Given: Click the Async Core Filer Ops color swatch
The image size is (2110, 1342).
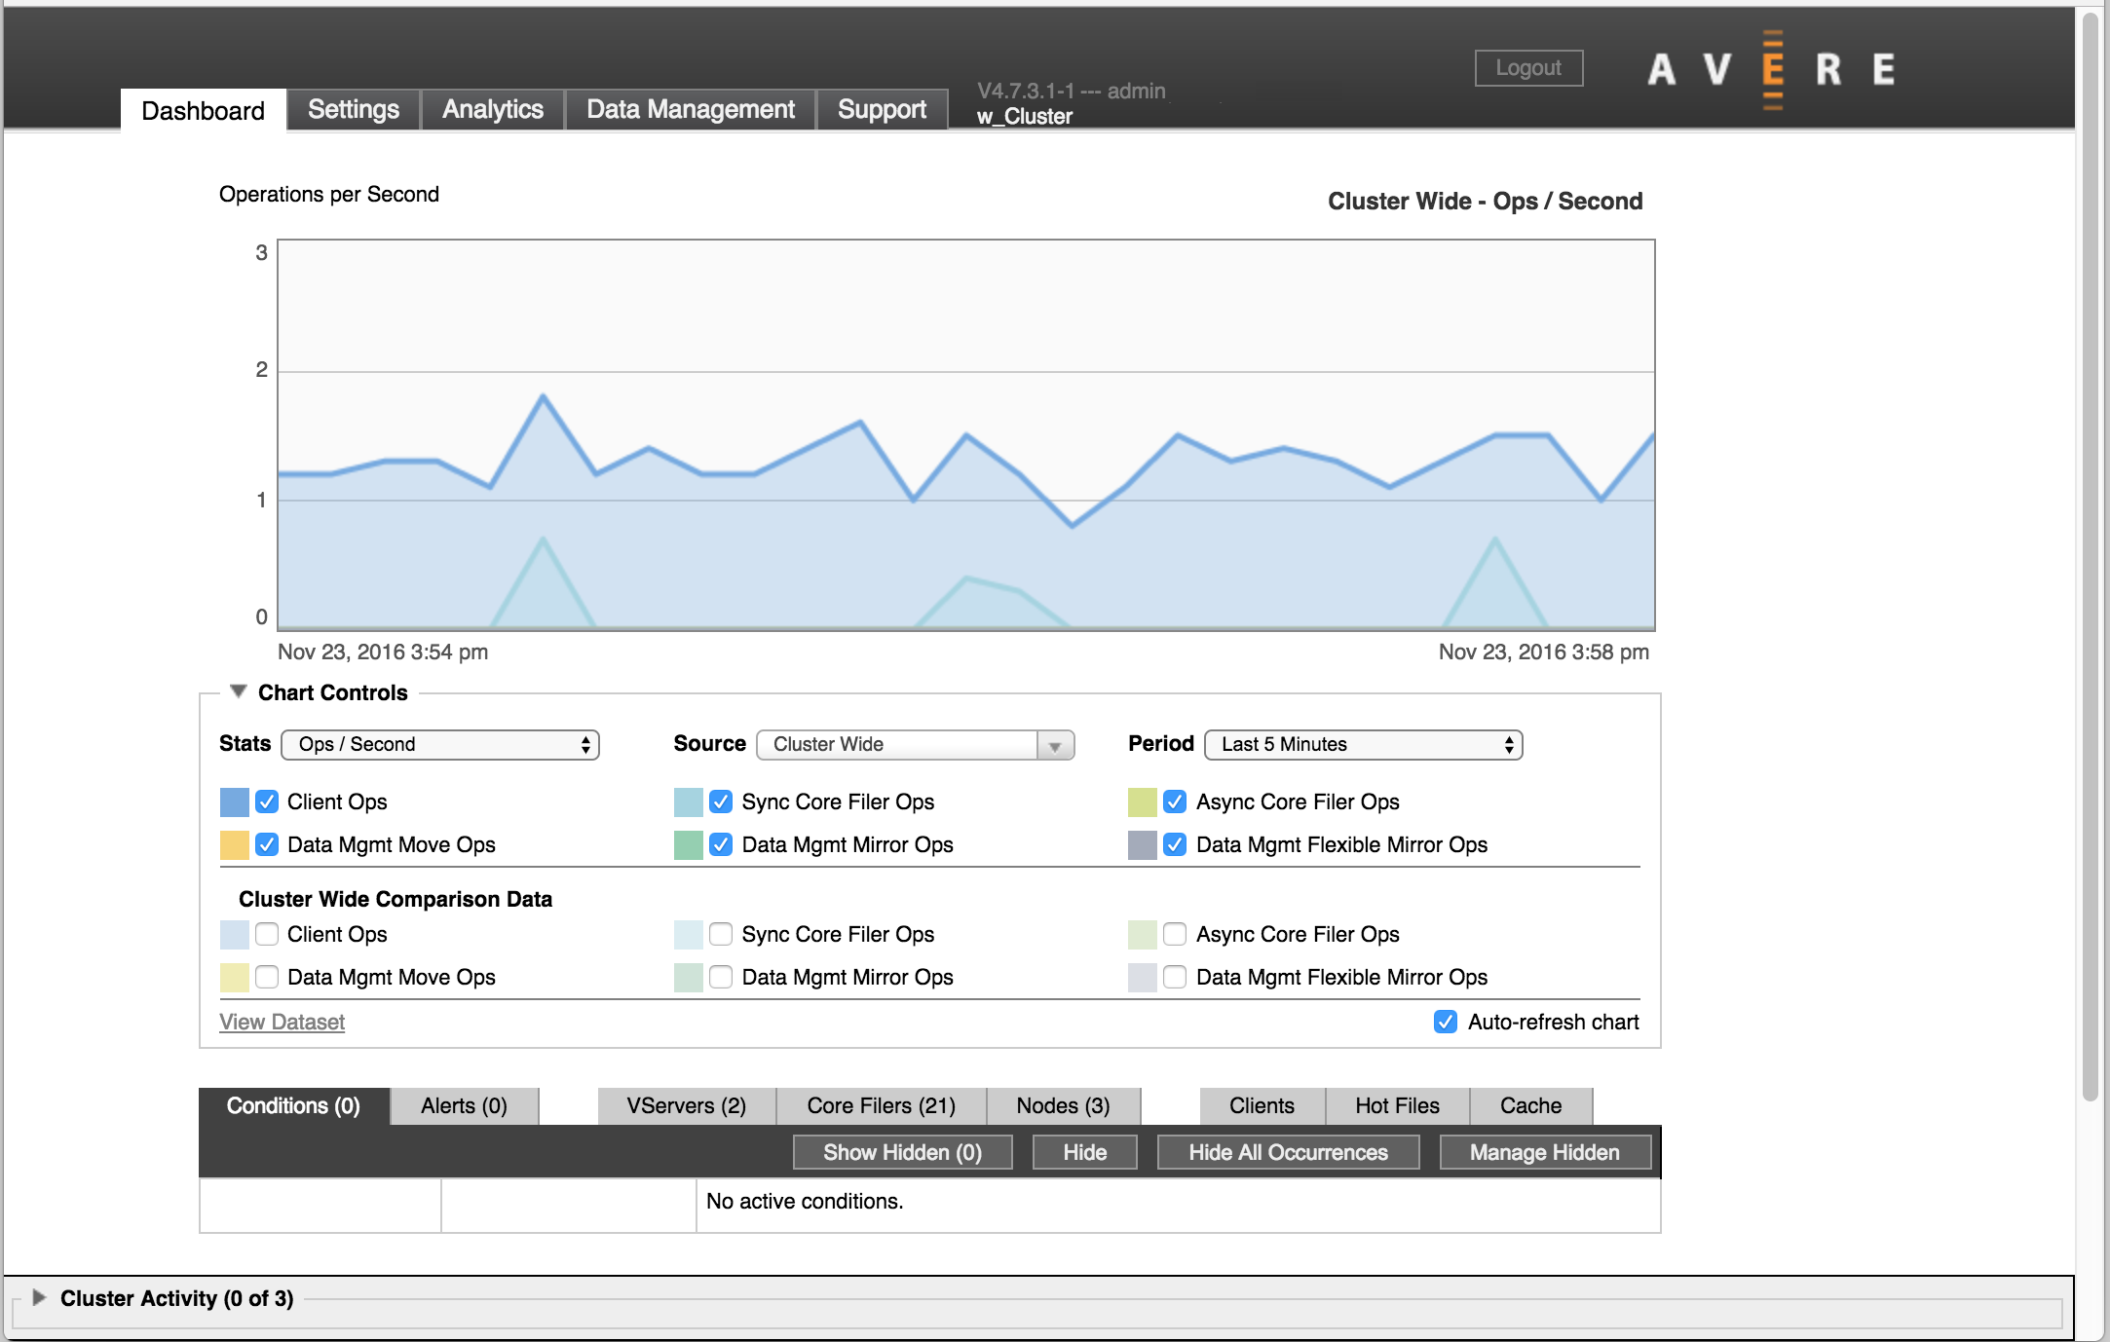Looking at the screenshot, I should coord(1143,802).
